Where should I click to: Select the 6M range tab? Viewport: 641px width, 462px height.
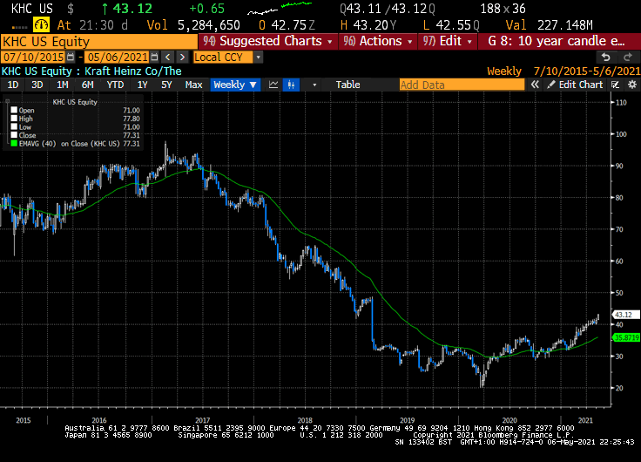(x=87, y=85)
